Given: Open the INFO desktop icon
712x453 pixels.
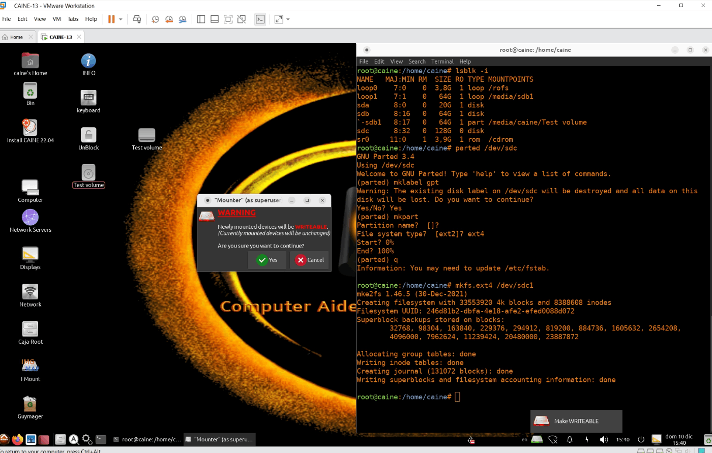Looking at the screenshot, I should click(88, 65).
